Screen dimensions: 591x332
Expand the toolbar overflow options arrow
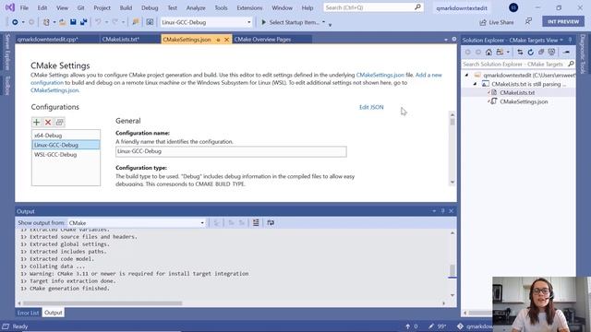point(330,25)
